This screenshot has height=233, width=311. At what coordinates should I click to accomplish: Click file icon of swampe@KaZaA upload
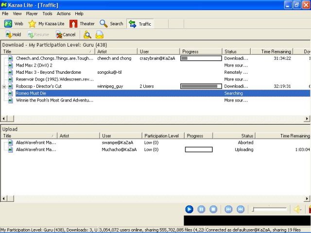pyautogui.click(x=11, y=143)
